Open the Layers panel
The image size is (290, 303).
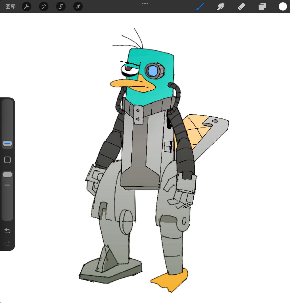262,7
